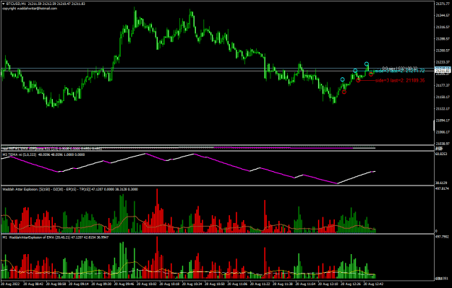The height and width of the screenshot is (288, 452).
Task: Click the highest cyan circle marker on chart
Action: (x=367, y=64)
